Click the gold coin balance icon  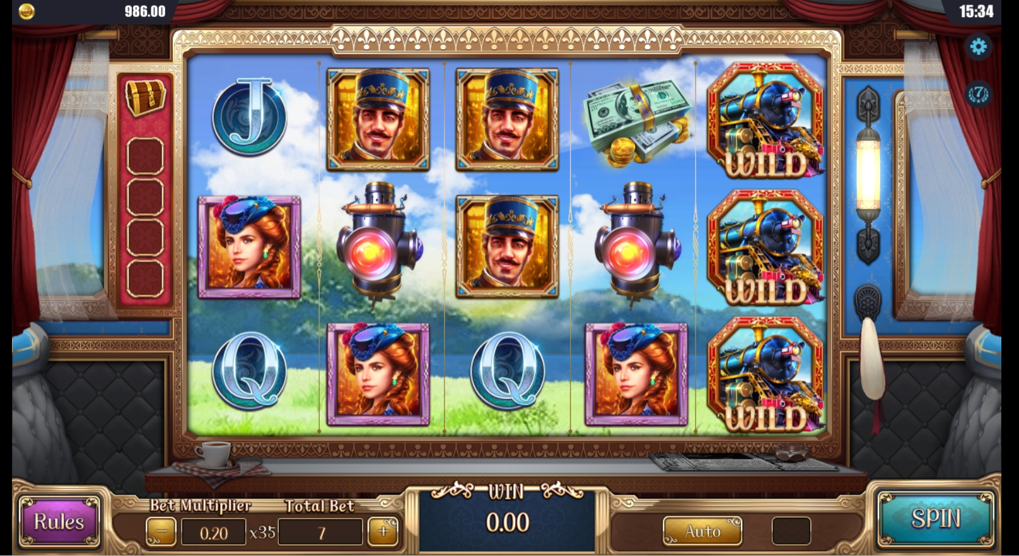coord(26,11)
